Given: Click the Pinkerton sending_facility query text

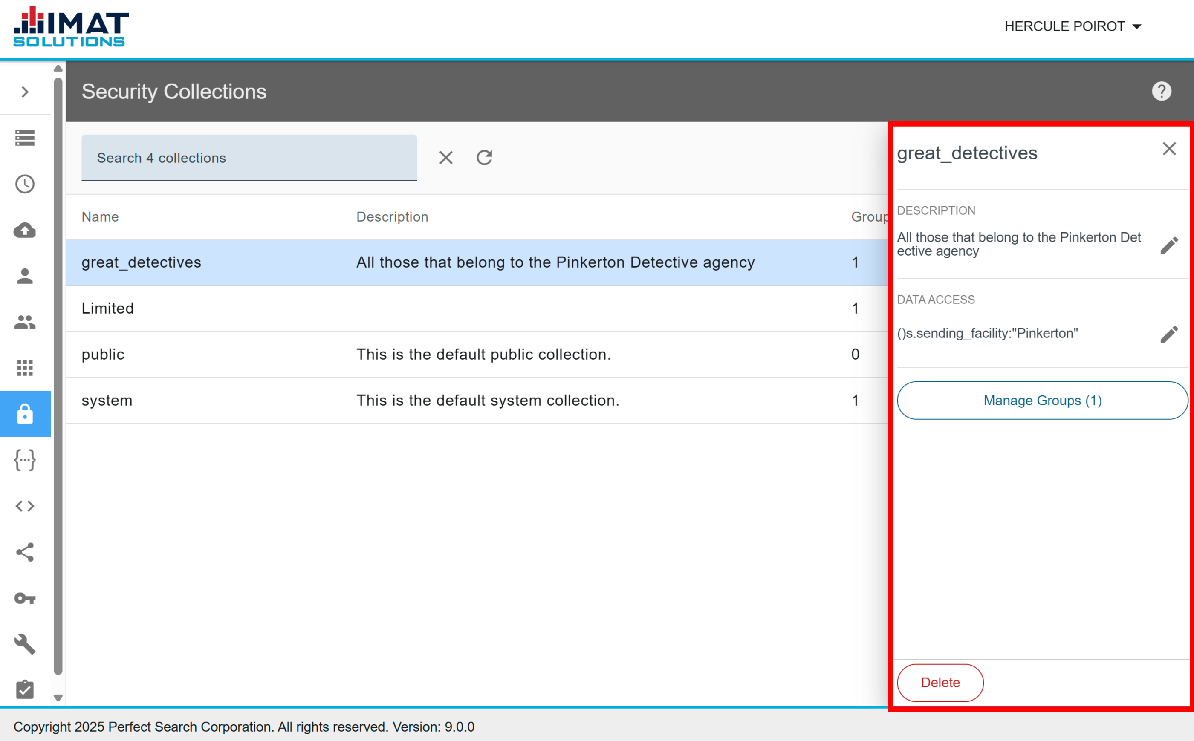Looking at the screenshot, I should [987, 333].
